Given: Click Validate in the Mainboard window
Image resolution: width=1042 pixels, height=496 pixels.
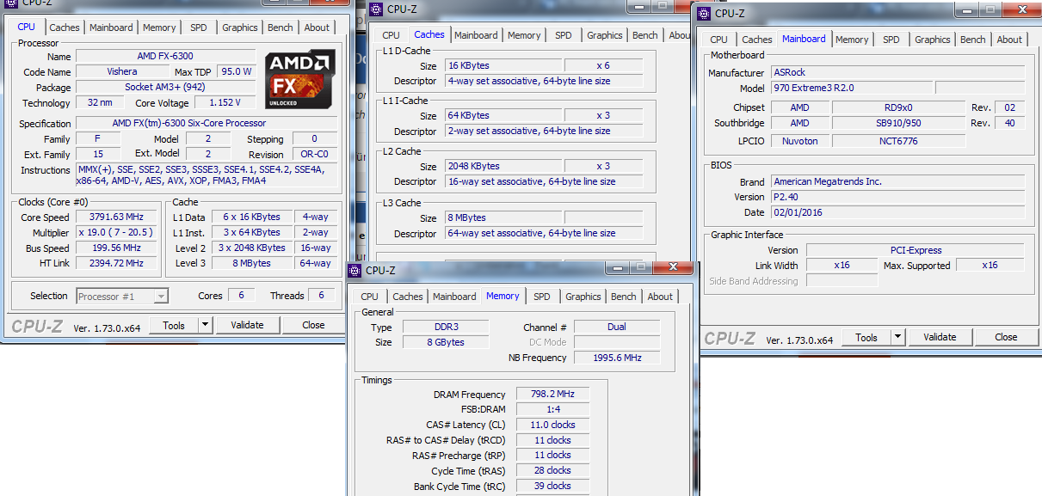Looking at the screenshot, I should click(x=940, y=337).
